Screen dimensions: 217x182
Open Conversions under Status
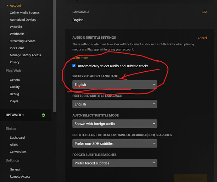click(18, 152)
